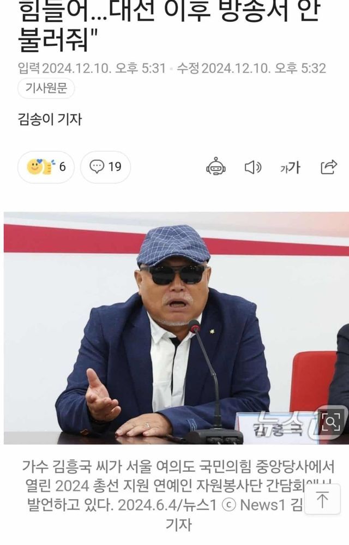The height and width of the screenshot is (545, 349).
Task: Open the 기사원문 original article link
Action: click(x=46, y=88)
